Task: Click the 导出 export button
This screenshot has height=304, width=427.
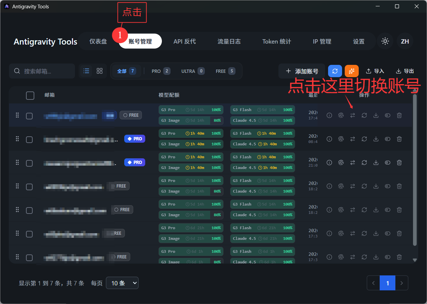Action: [405, 71]
